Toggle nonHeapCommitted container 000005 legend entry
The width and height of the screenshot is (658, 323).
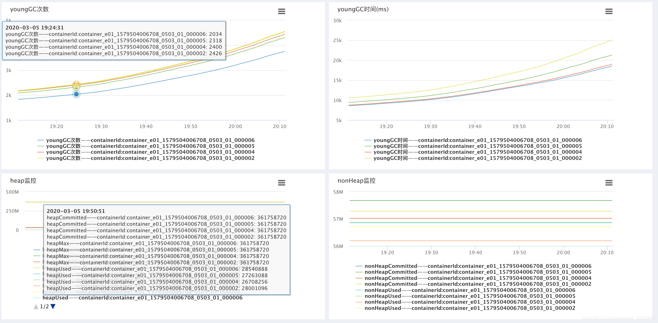[474, 272]
